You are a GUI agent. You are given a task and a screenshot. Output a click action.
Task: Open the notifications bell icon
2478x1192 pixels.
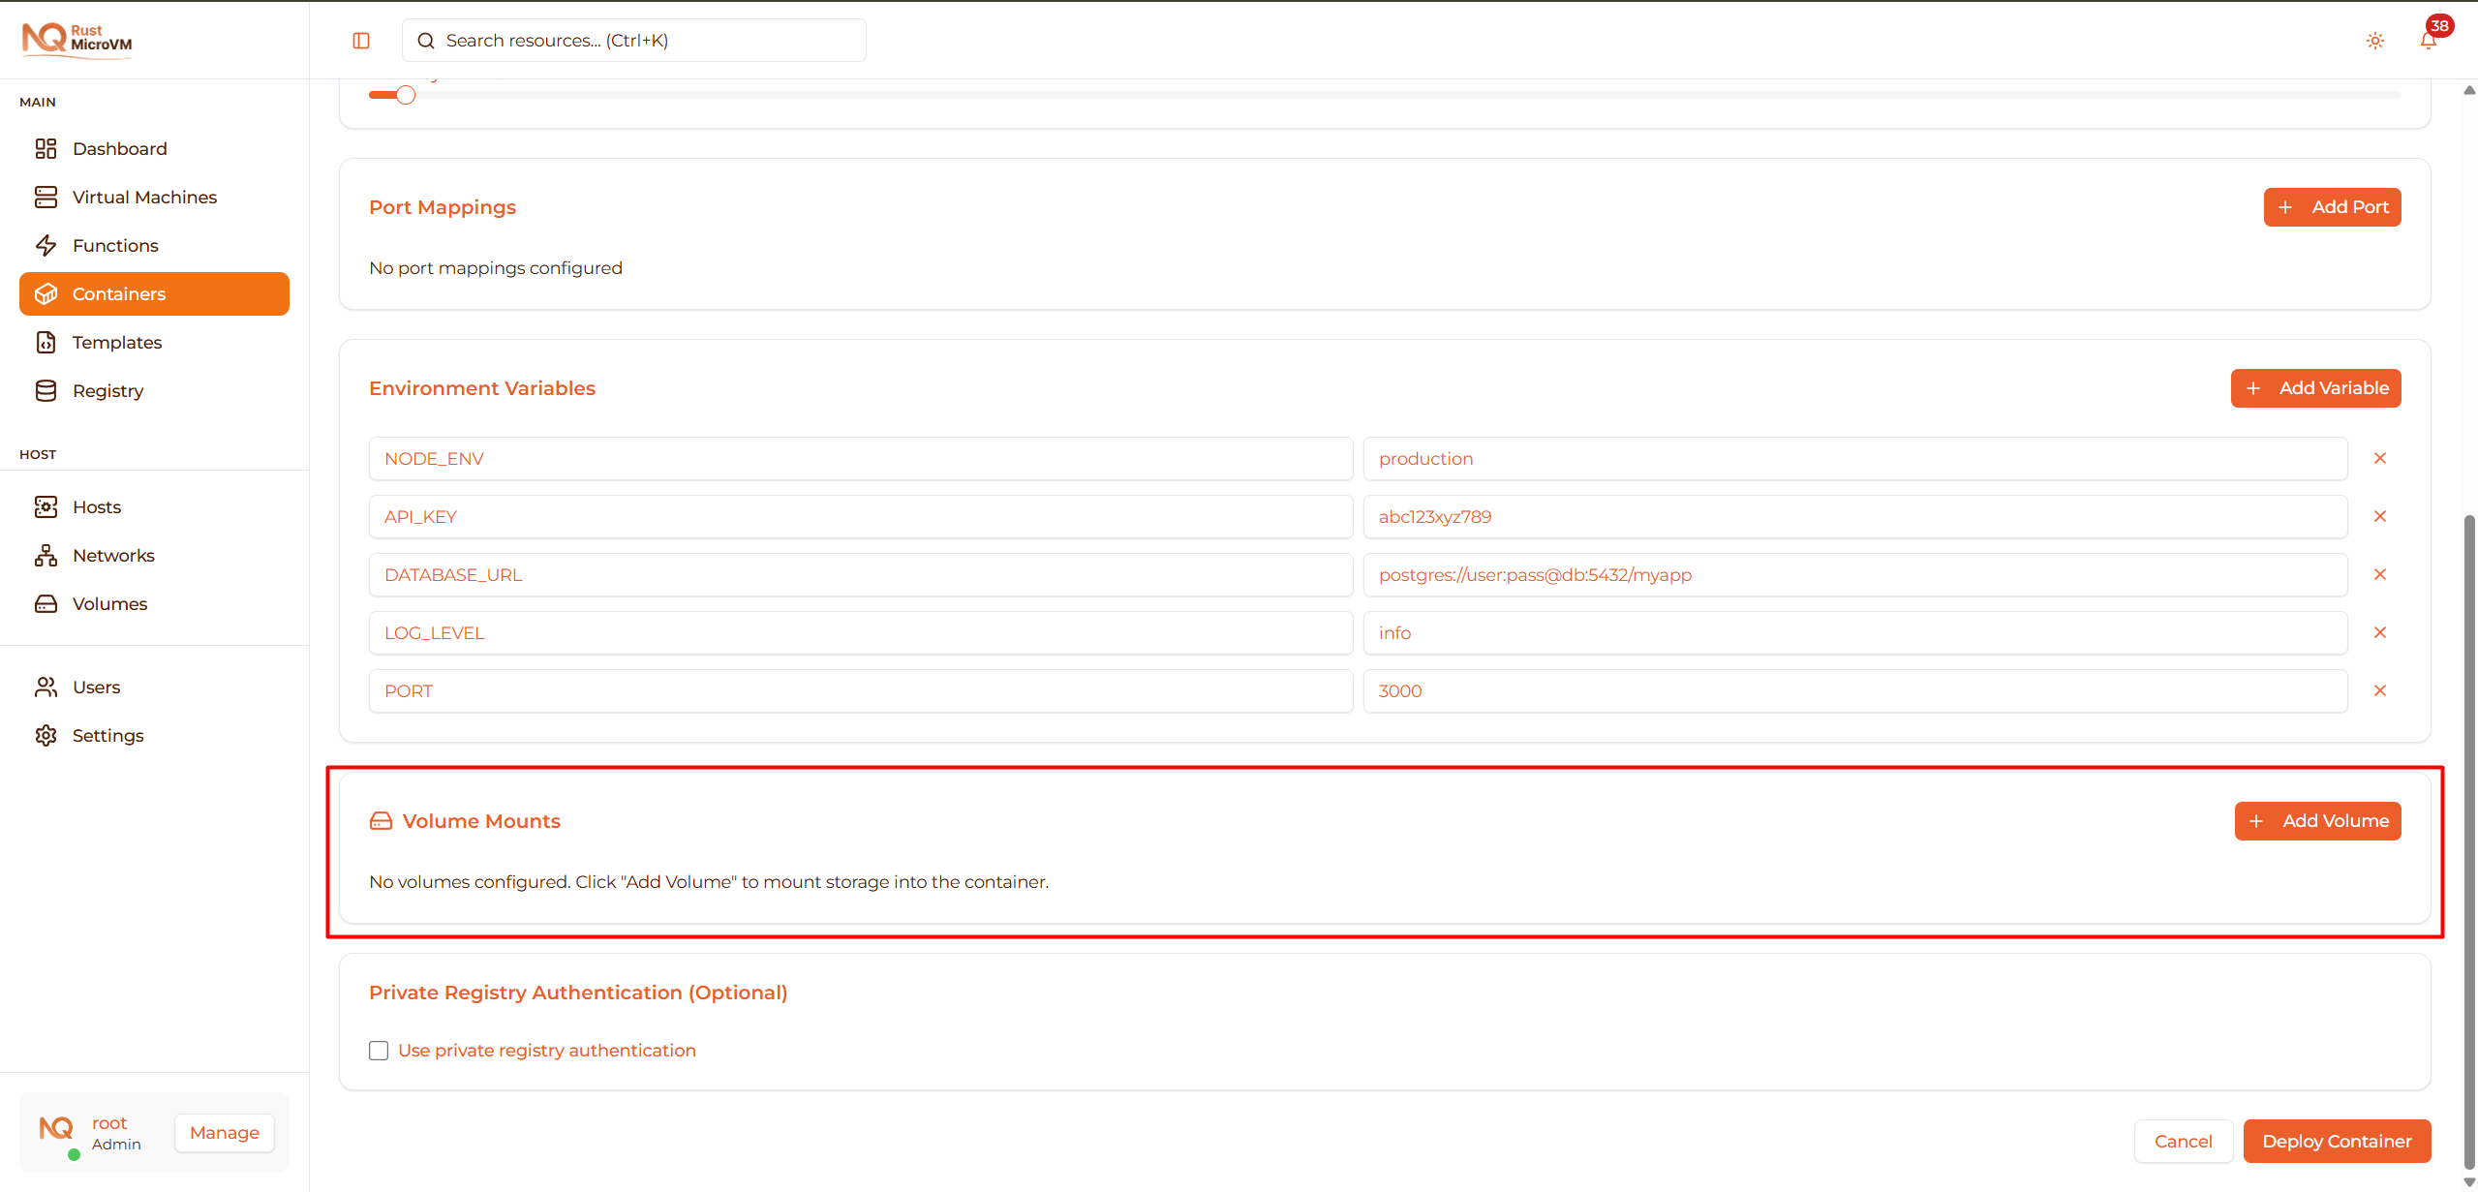[x=2428, y=41]
